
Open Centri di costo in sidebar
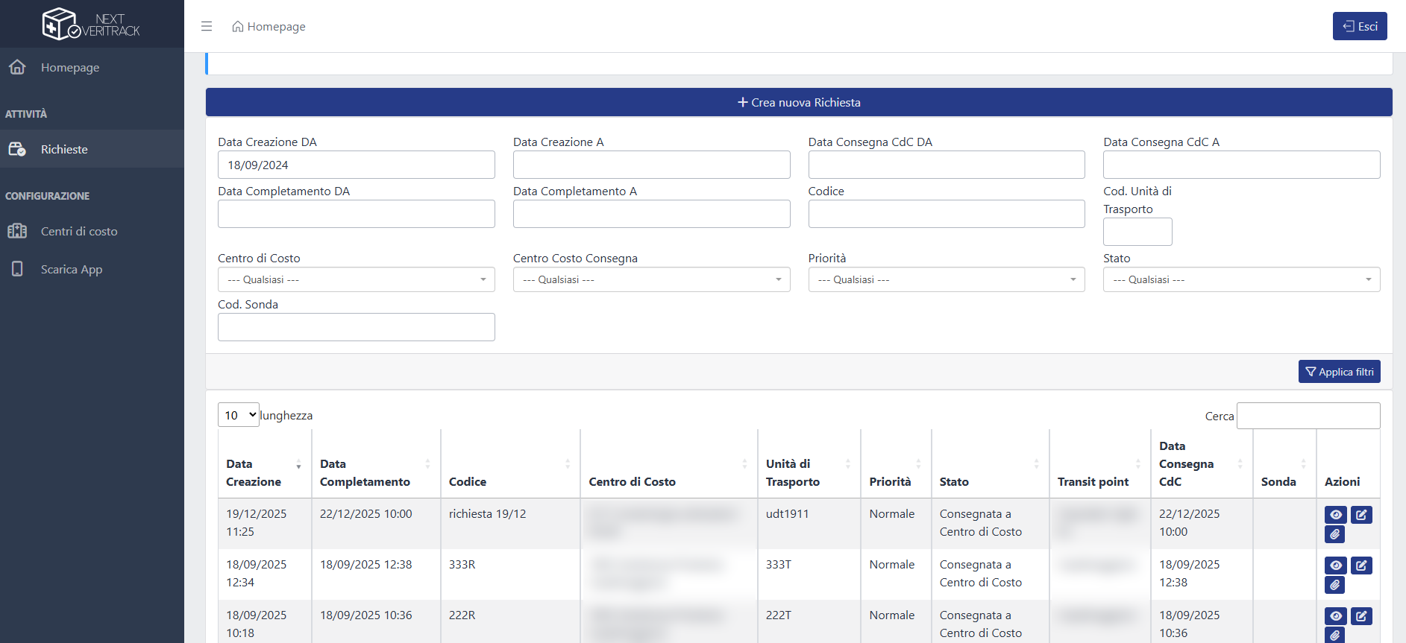pos(92,231)
